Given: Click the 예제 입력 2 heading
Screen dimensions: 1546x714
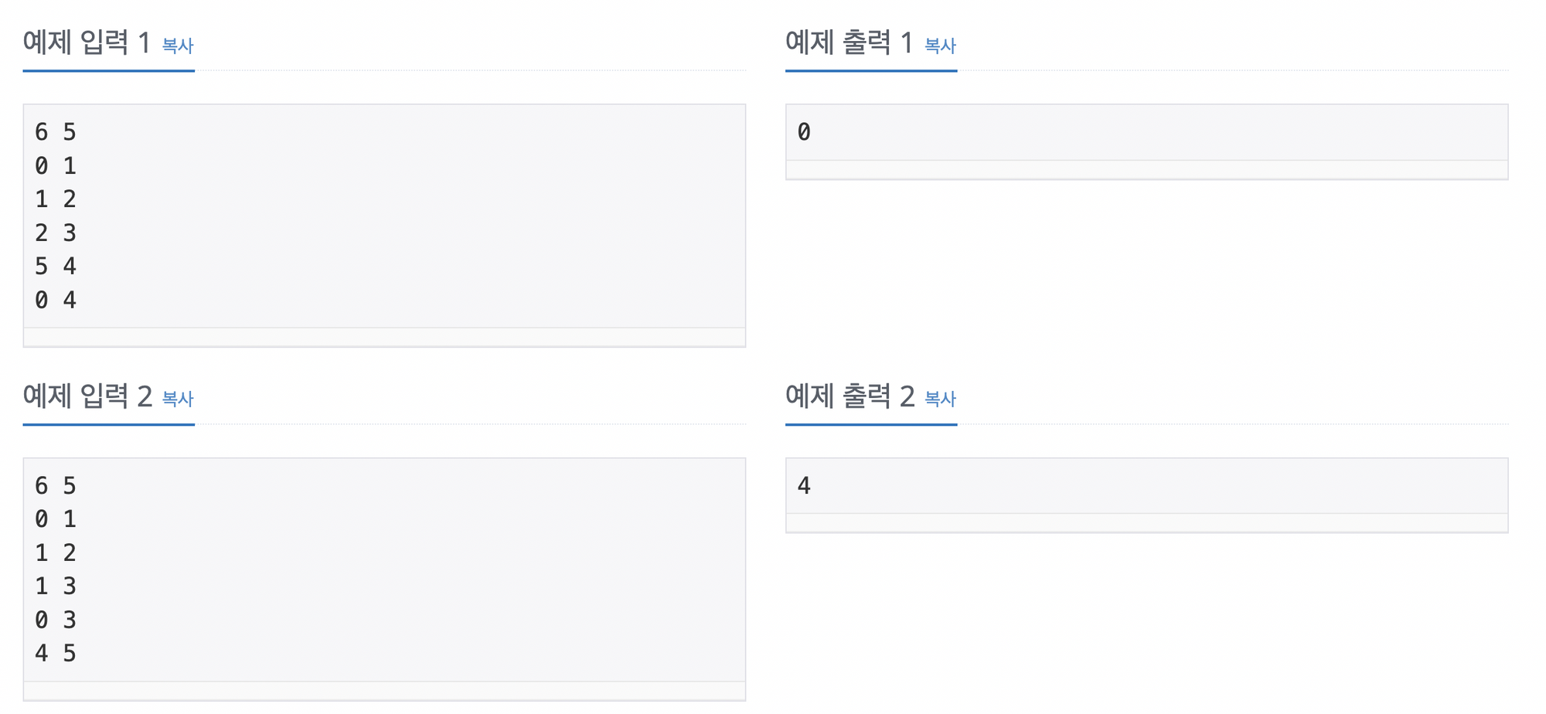Looking at the screenshot, I should (87, 396).
